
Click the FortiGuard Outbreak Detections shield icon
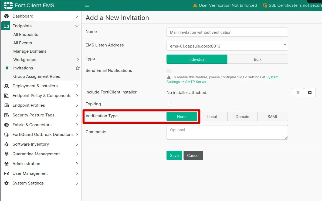click(x=6, y=135)
